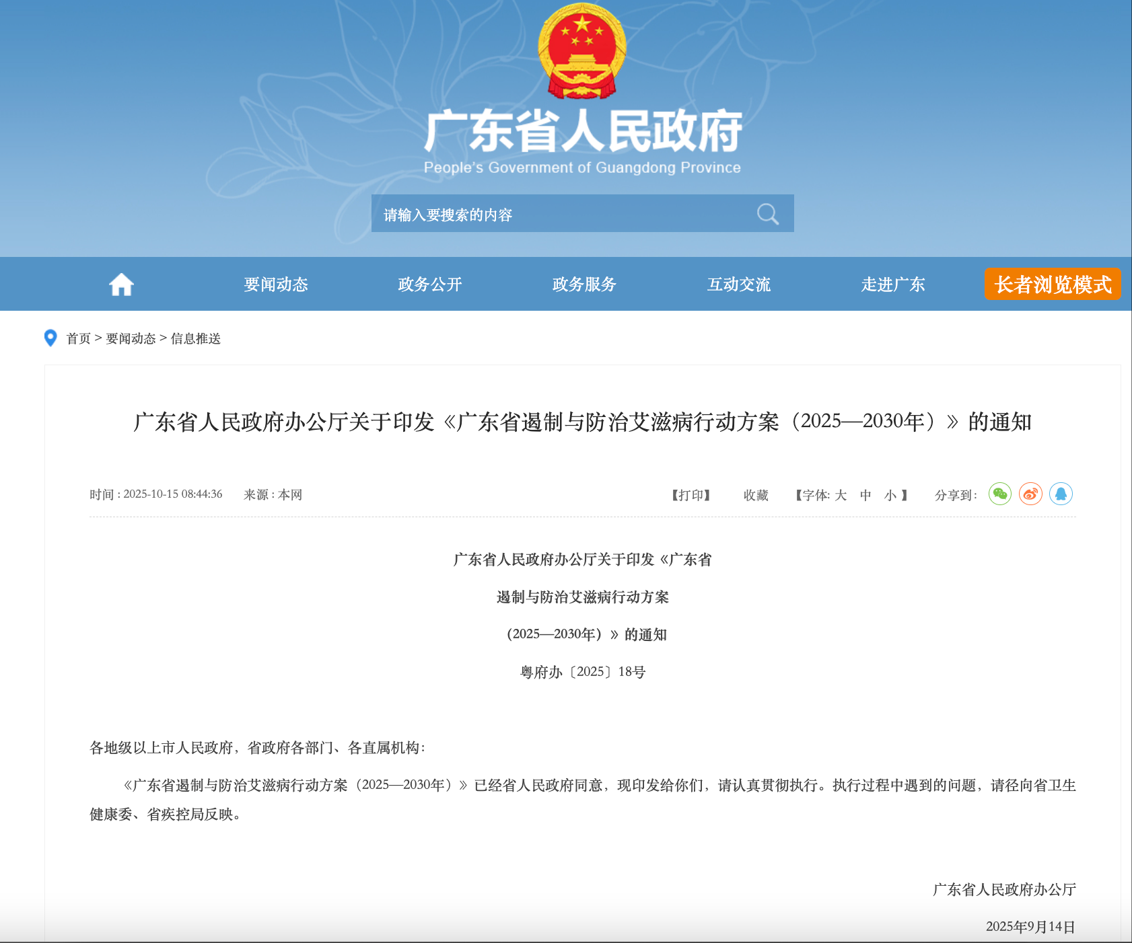Share article via WeChat icon
Screen dimensions: 1132x943
(x=999, y=494)
